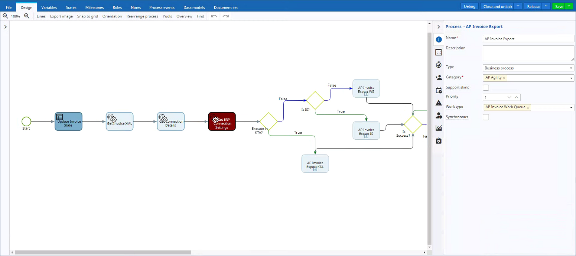Image resolution: width=576 pixels, height=256 pixels.
Task: Open the Release button dropdown arrow
Action: coord(546,6)
